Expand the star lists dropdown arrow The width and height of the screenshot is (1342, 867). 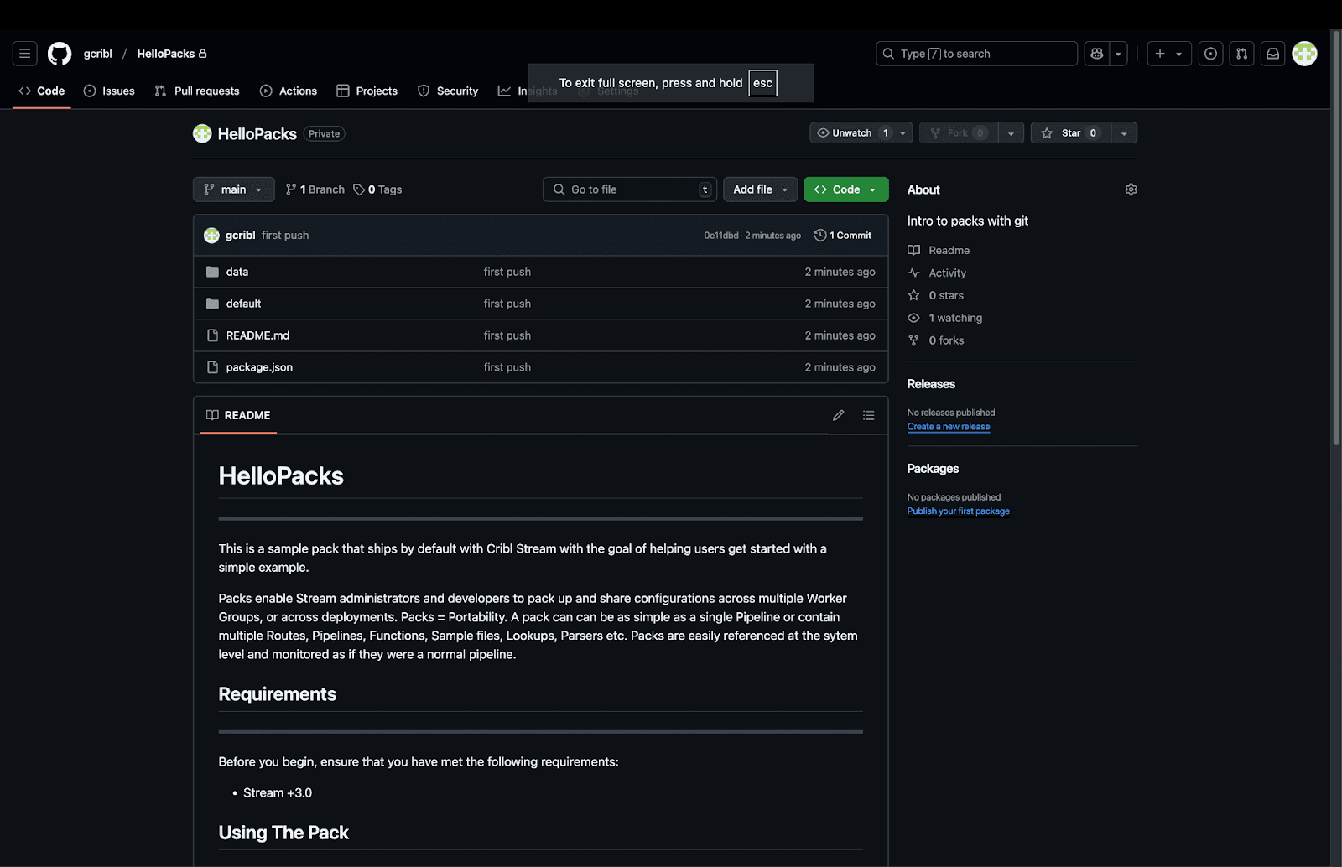tap(1124, 133)
